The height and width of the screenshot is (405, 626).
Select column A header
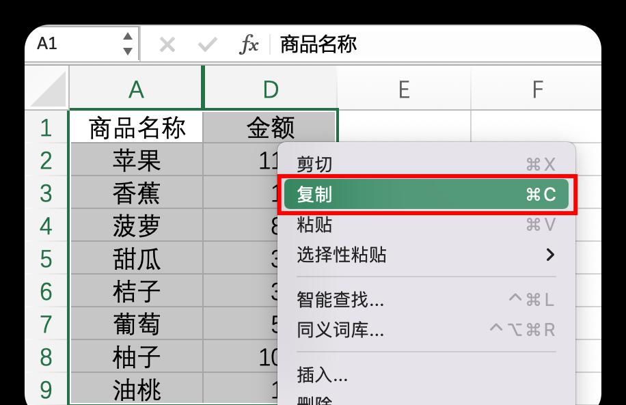136,89
